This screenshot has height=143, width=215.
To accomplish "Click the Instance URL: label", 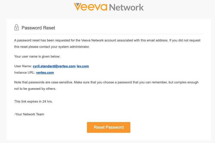I will 25,73.
